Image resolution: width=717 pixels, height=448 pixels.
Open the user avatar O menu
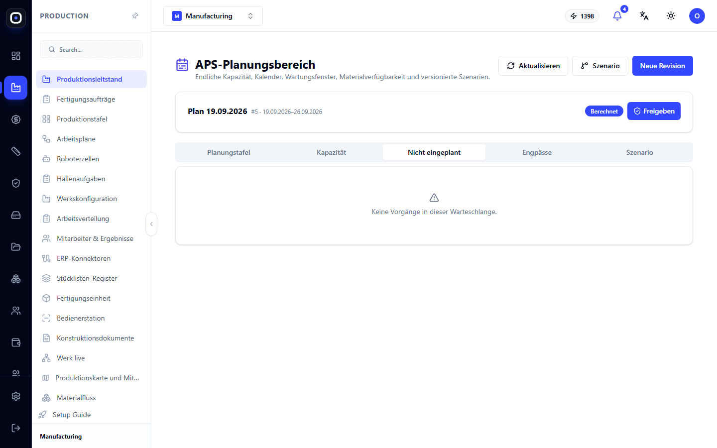coord(697,16)
